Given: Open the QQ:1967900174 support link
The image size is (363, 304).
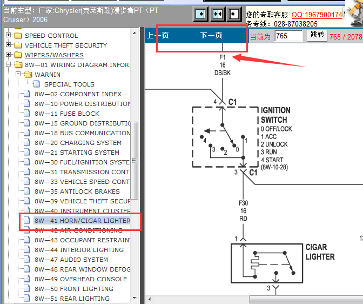Looking at the screenshot, I should pyautogui.click(x=317, y=15).
